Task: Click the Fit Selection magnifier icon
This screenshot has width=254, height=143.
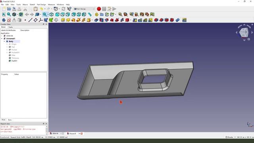Action: [x=9, y=14]
